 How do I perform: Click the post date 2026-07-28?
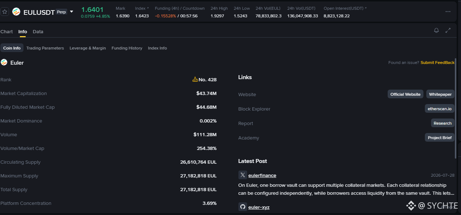click(443, 175)
